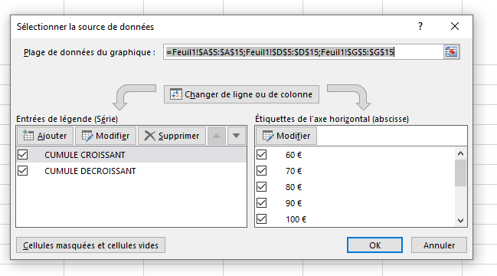Click Changer de ligne ou de colonne
Image resolution: width=497 pixels, height=276 pixels.
241,94
